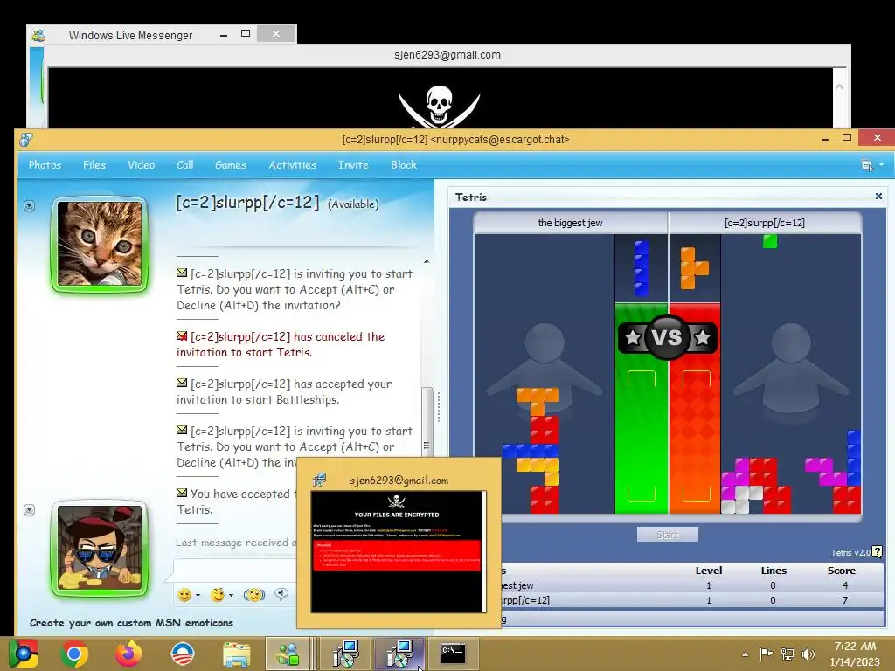This screenshot has height=671, width=895.
Task: Collapse your picture using lower arrow button
Action: point(29,509)
